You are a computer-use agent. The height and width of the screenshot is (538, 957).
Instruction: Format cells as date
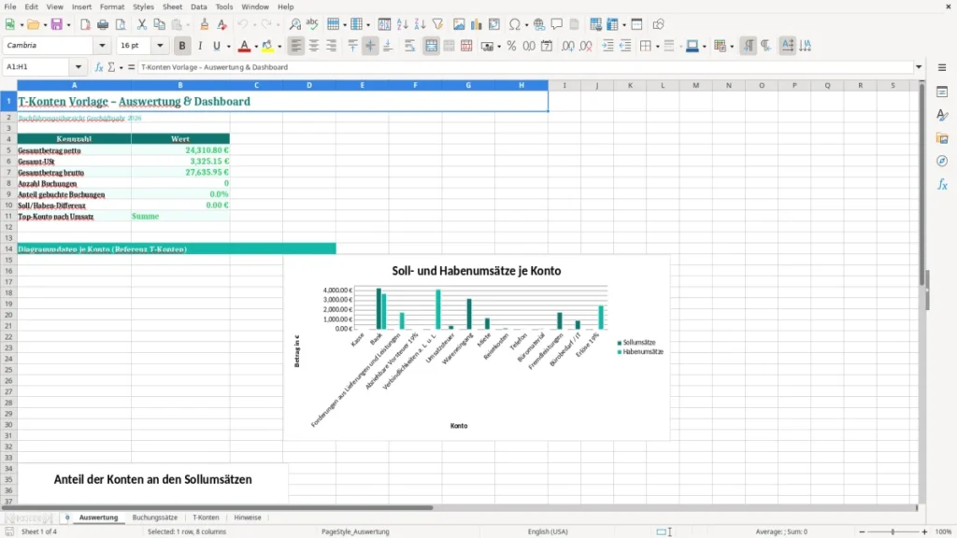(x=547, y=46)
